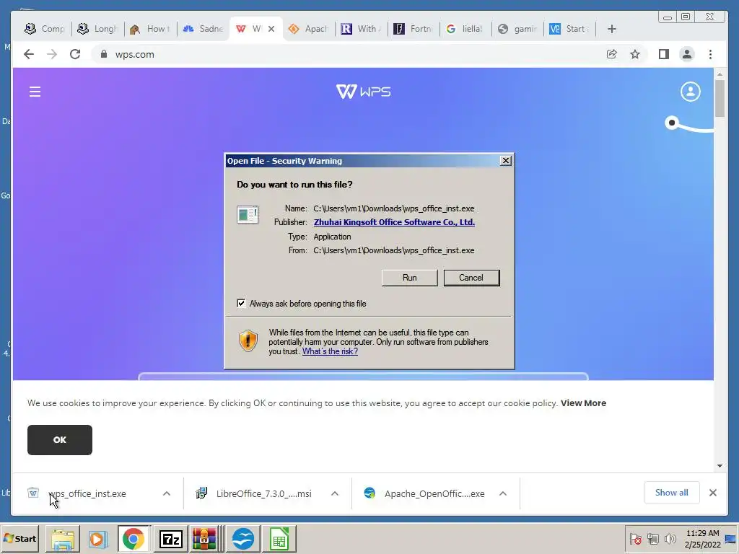Image resolution: width=739 pixels, height=554 pixels.
Task: Click Run in security warning
Action: [410, 278]
